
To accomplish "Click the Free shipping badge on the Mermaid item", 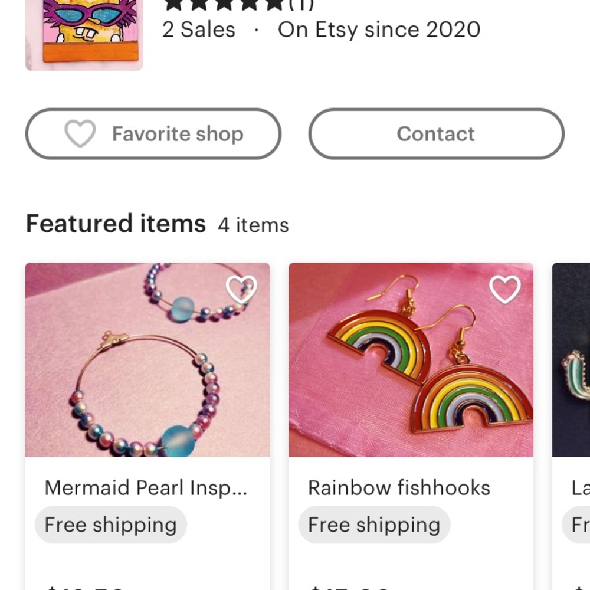I will 110,525.
